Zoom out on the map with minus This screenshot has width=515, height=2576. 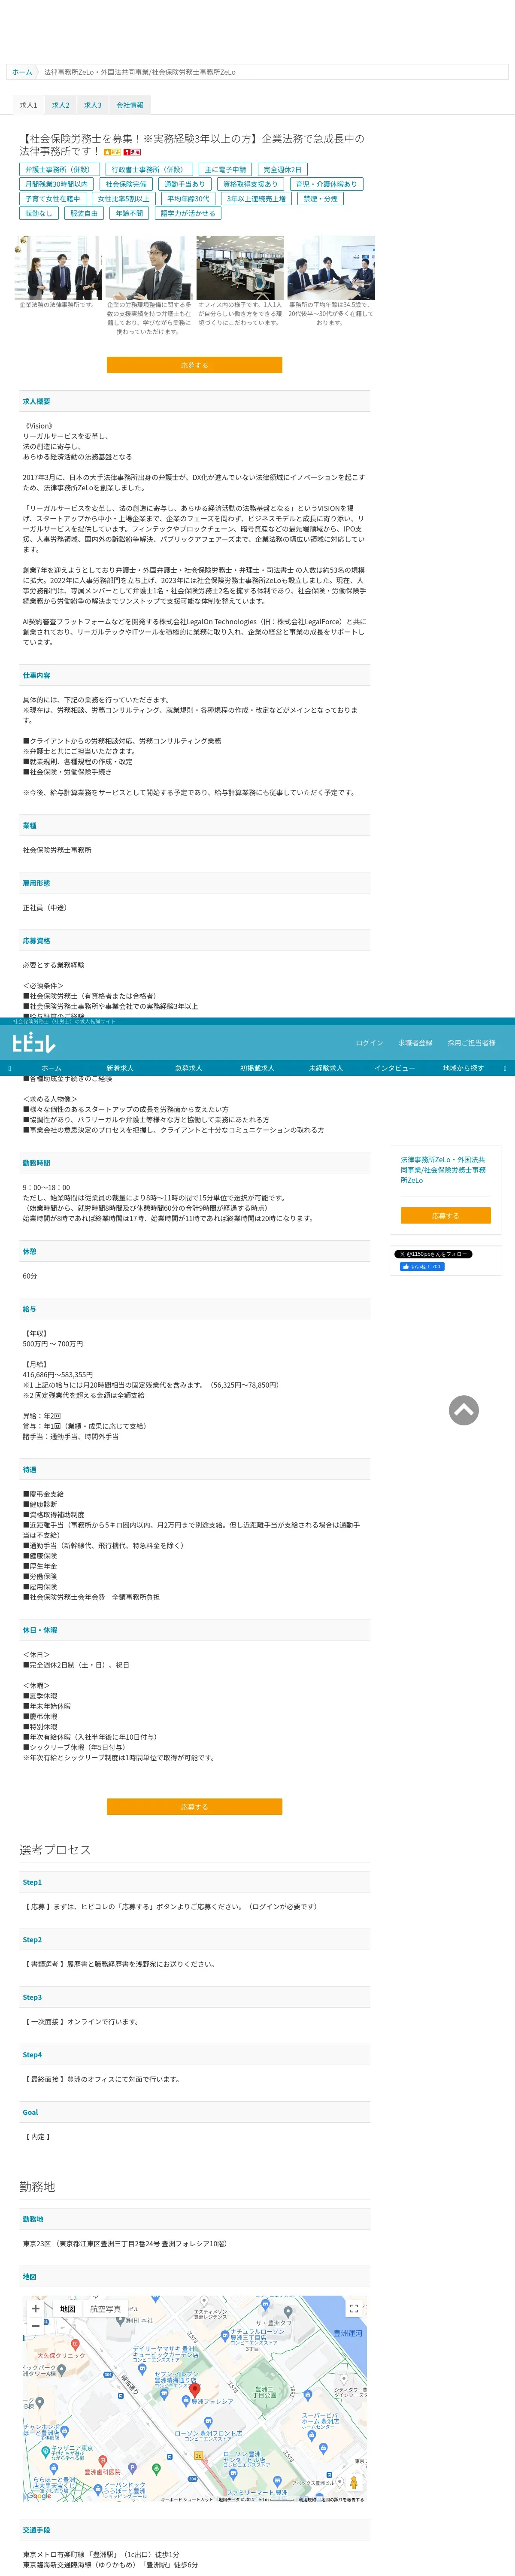coord(35,2327)
